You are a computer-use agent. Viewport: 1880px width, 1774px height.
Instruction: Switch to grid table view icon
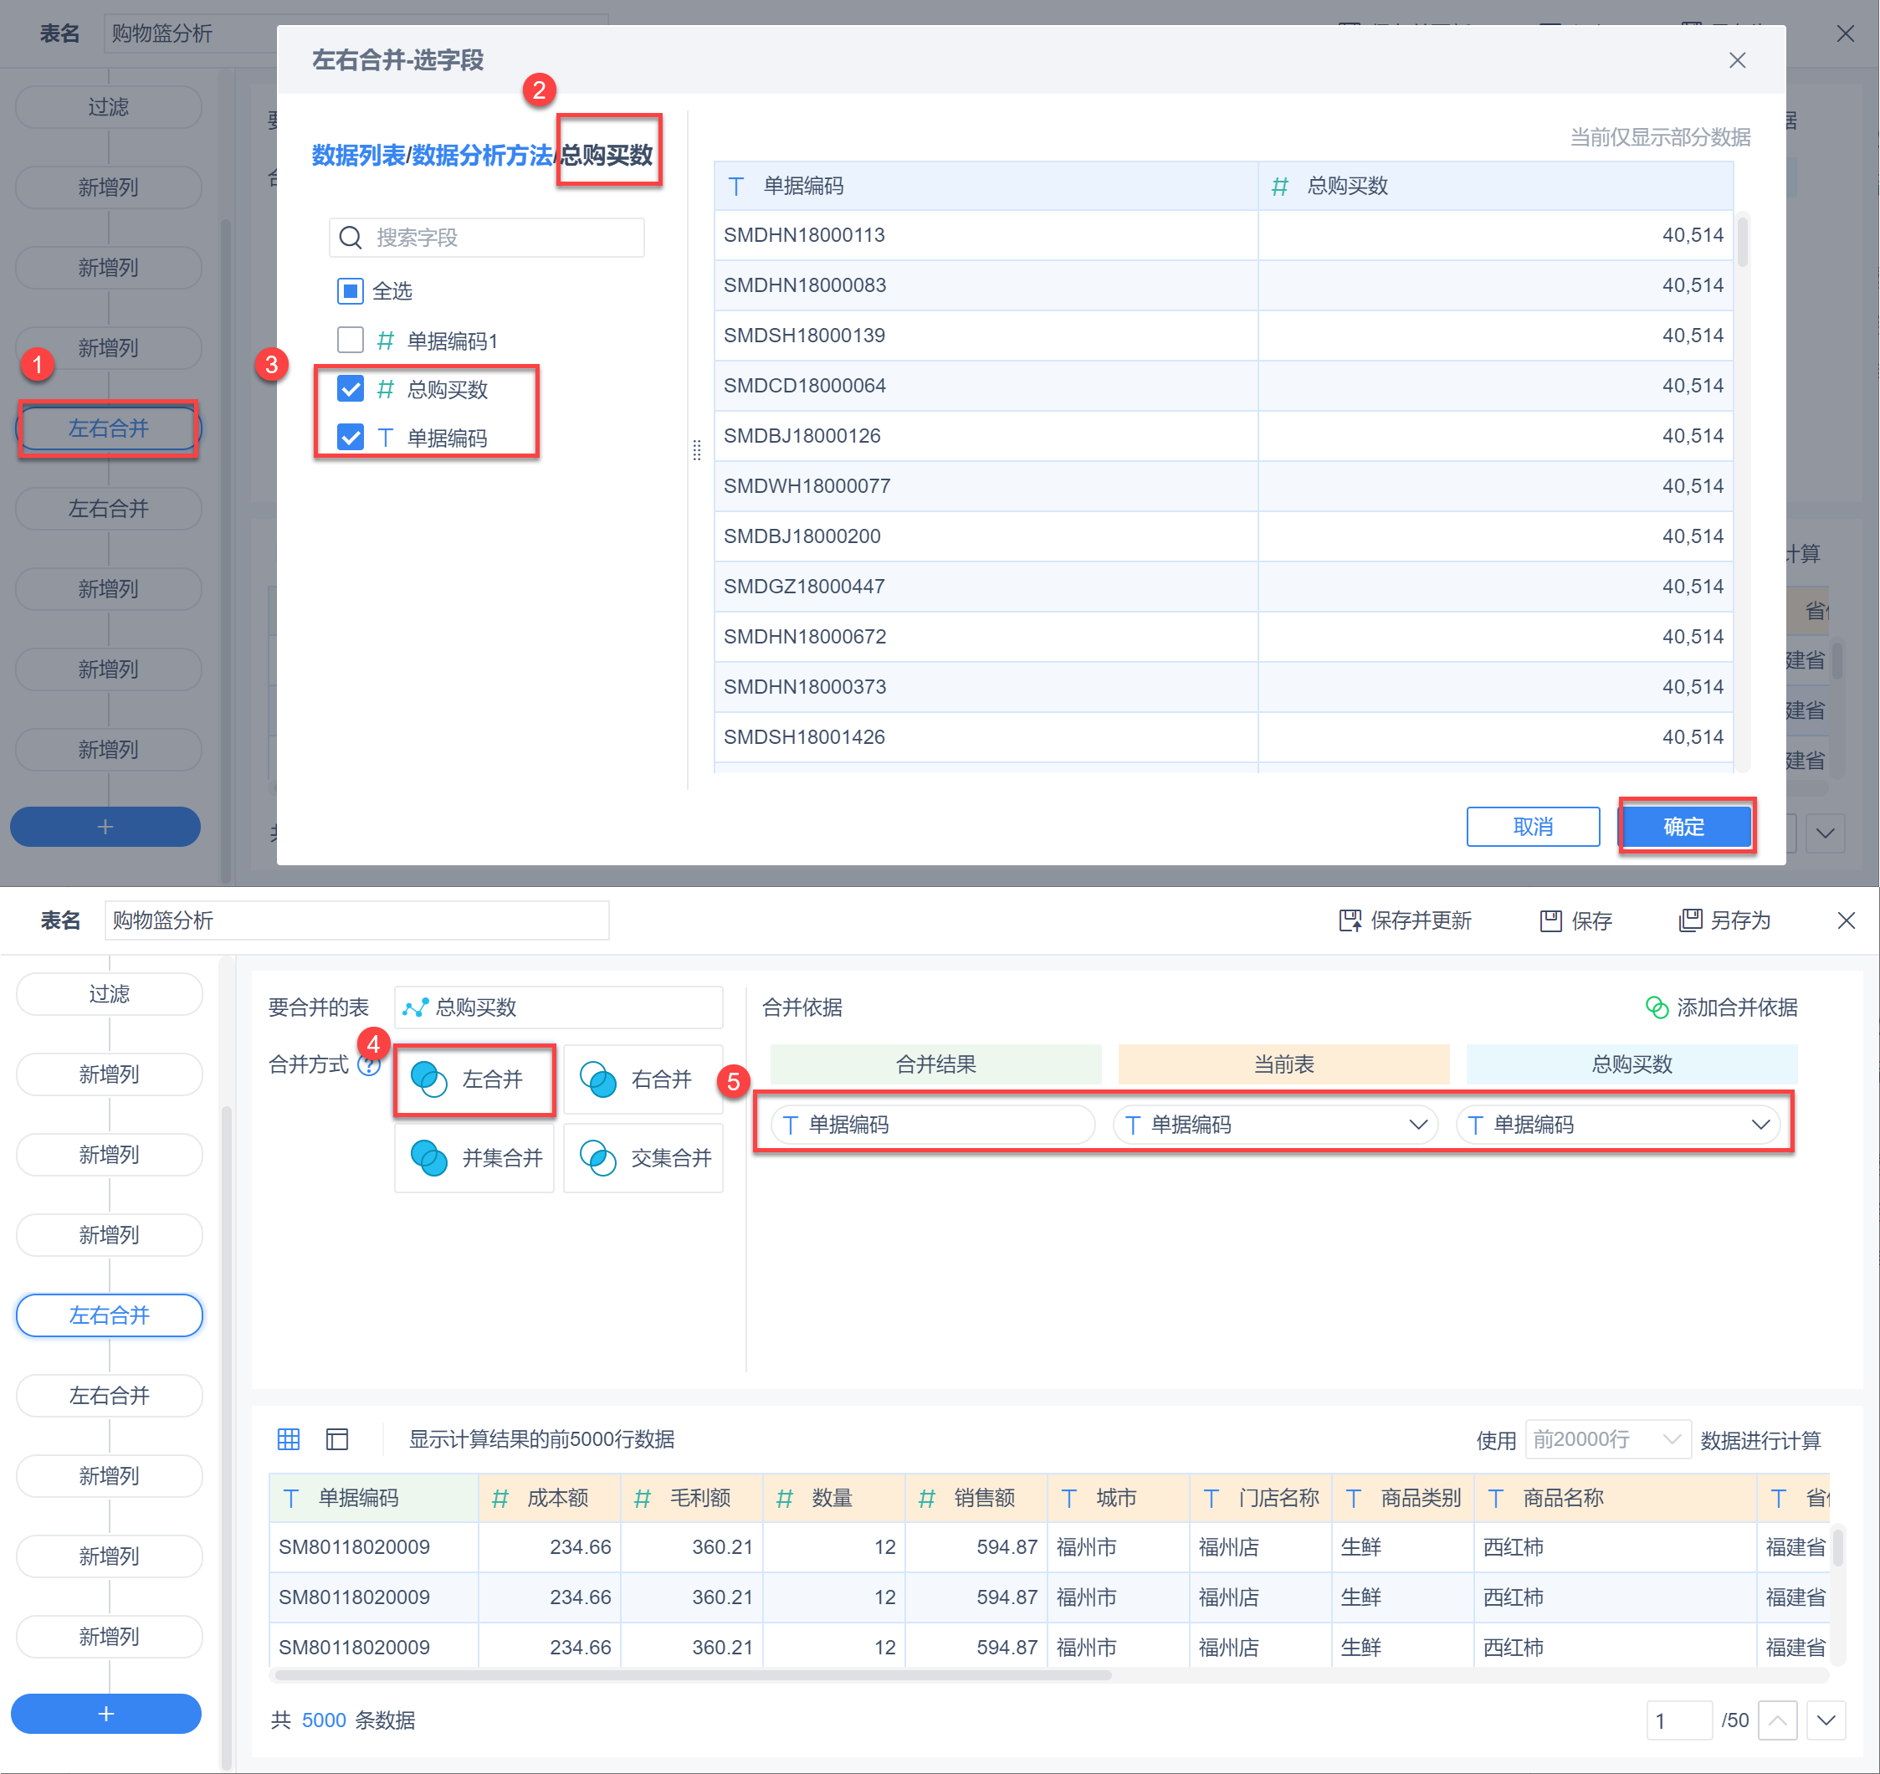(x=289, y=1439)
